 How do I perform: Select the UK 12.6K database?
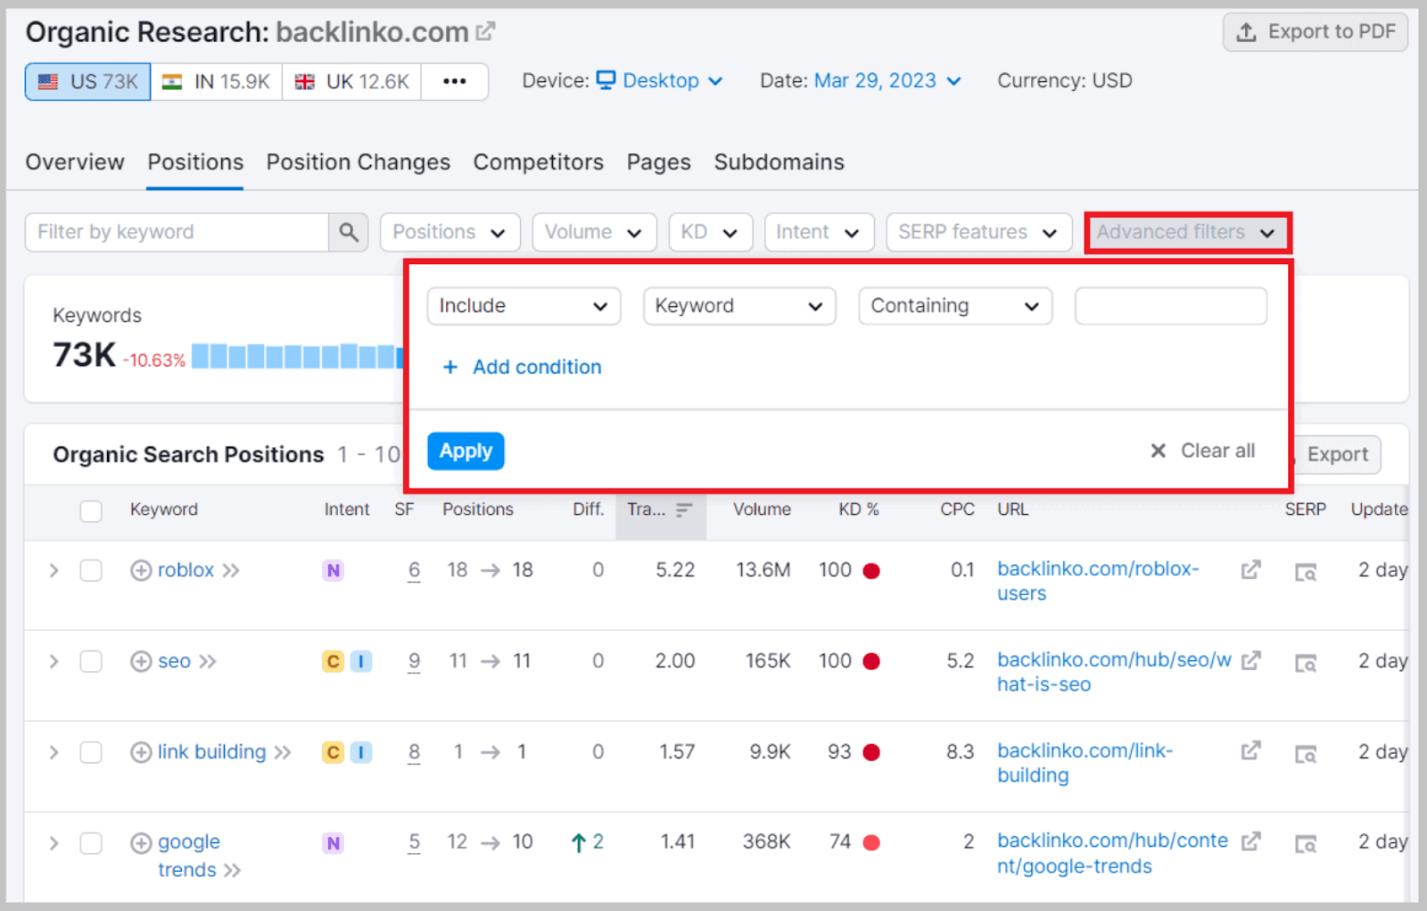coord(351,81)
